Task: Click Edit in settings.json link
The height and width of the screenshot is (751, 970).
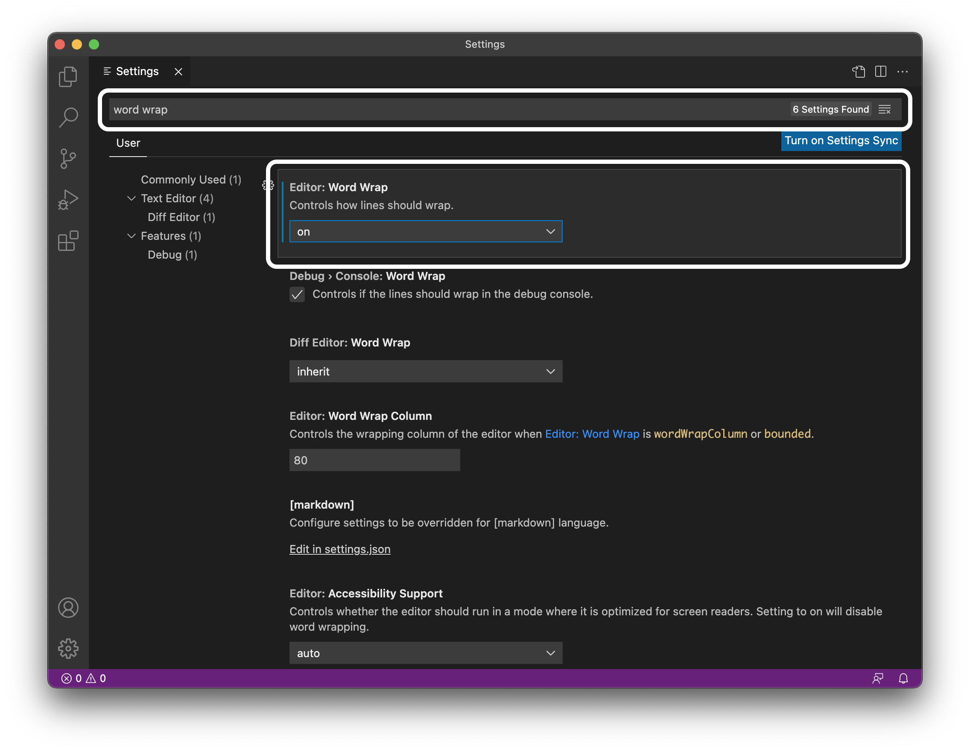Action: point(340,549)
